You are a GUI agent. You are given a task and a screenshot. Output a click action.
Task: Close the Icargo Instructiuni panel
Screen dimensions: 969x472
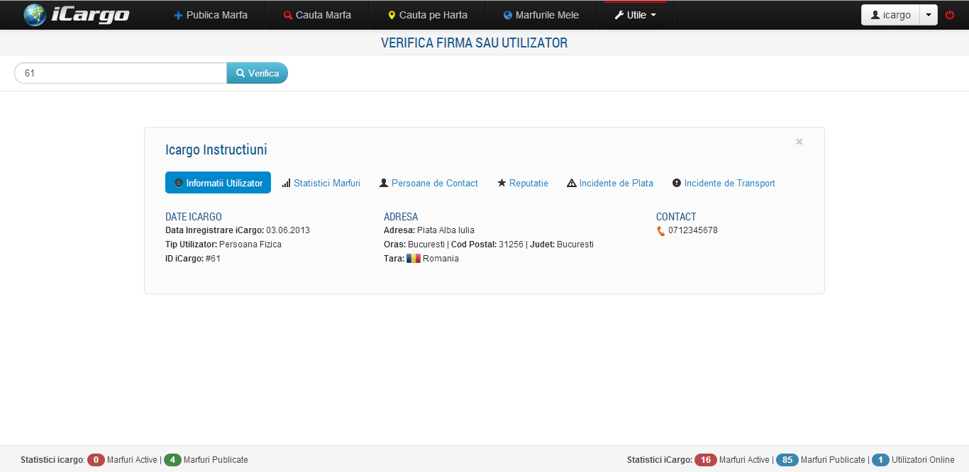coord(799,142)
